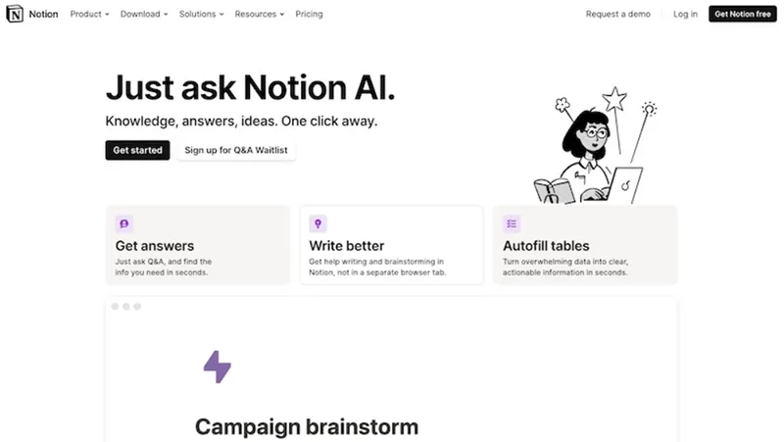Click the Autofill tables checklist icon
The image size is (784, 442).
pos(512,223)
